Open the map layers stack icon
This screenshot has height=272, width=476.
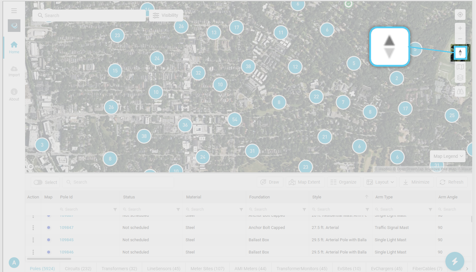coord(460,77)
